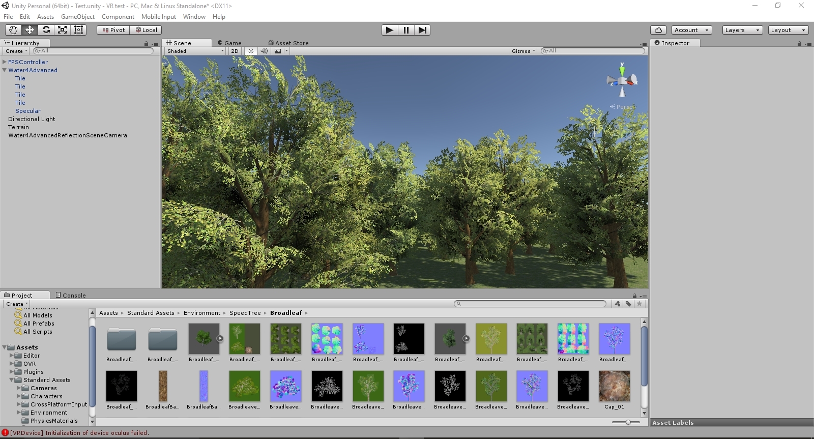Toggle Hierarchy panel lock

click(x=147, y=44)
